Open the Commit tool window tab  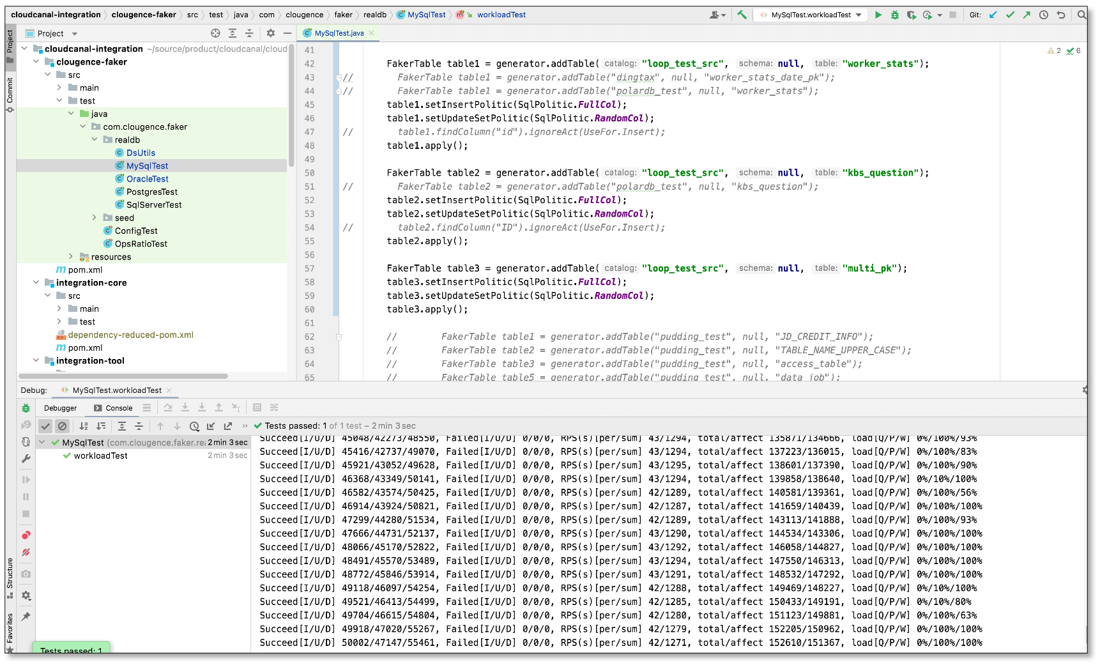(x=10, y=95)
